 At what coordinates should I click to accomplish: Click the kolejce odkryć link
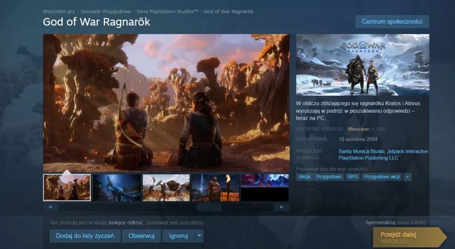point(126,223)
